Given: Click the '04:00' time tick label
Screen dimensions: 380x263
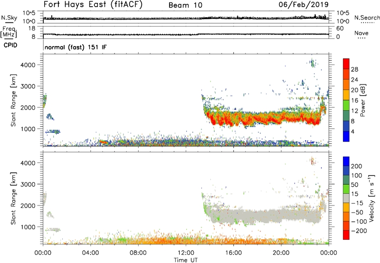Looking at the screenshot, I should click(90, 253).
